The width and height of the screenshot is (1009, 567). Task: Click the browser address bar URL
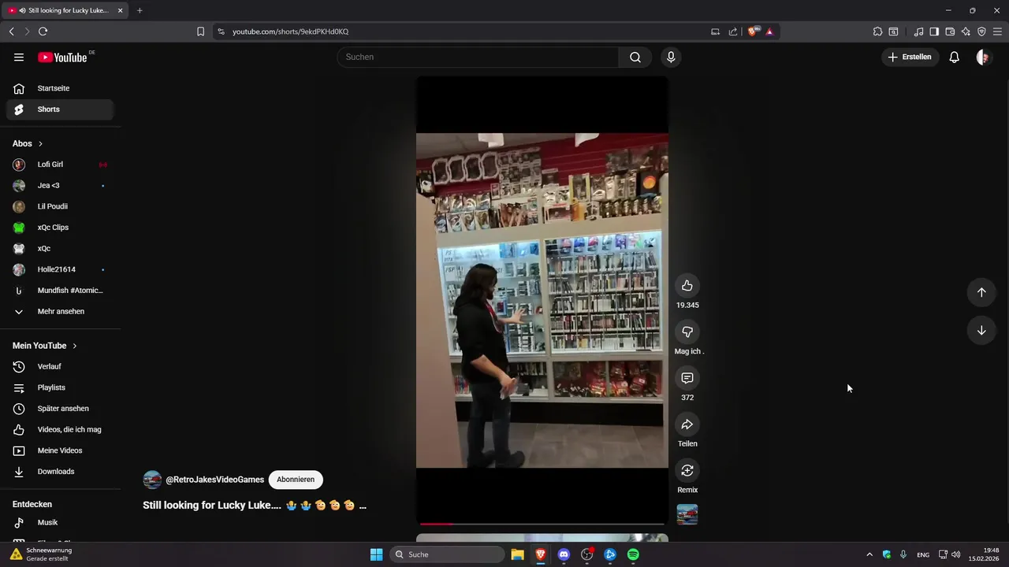point(290,31)
